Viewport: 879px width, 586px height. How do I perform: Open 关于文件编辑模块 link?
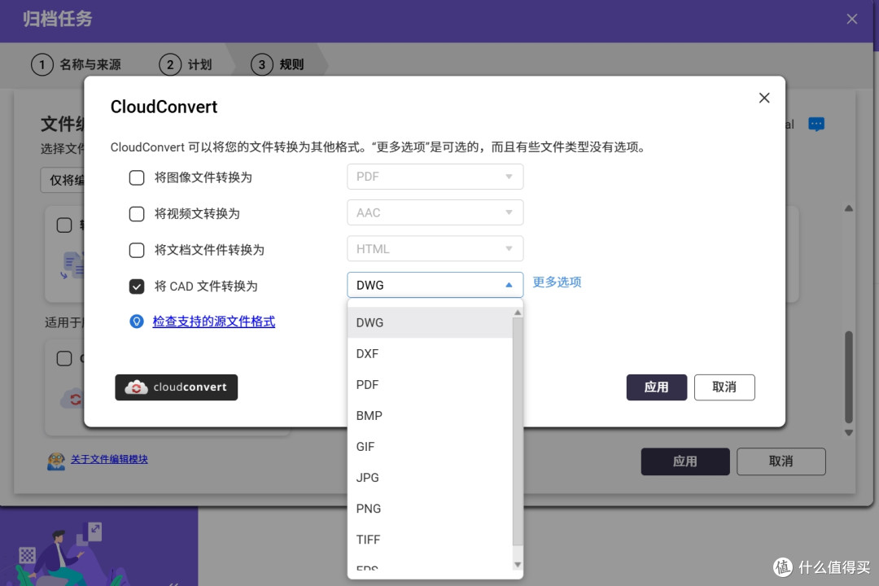point(109,459)
